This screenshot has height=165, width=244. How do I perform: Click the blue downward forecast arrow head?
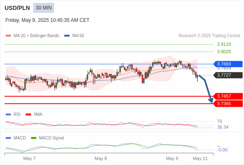tap(211, 101)
